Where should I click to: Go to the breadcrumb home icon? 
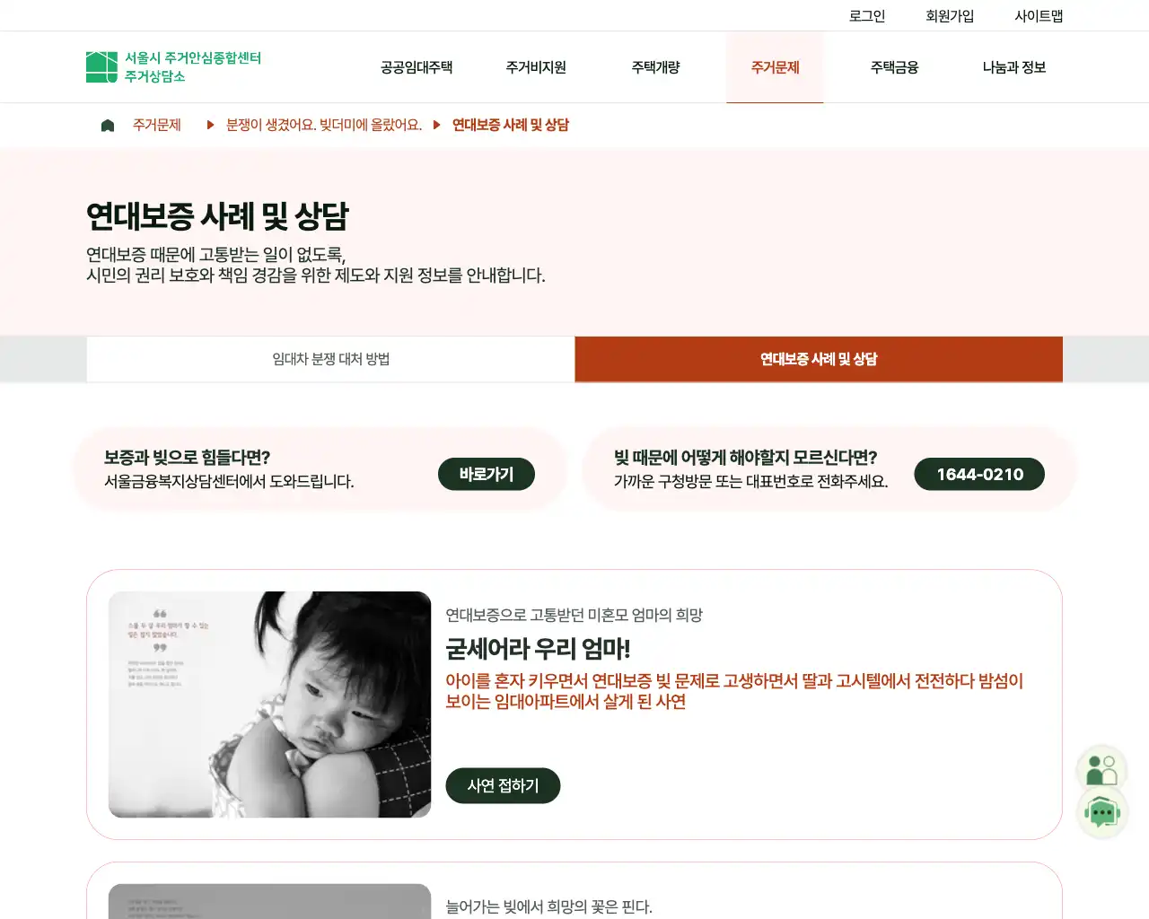(x=108, y=126)
